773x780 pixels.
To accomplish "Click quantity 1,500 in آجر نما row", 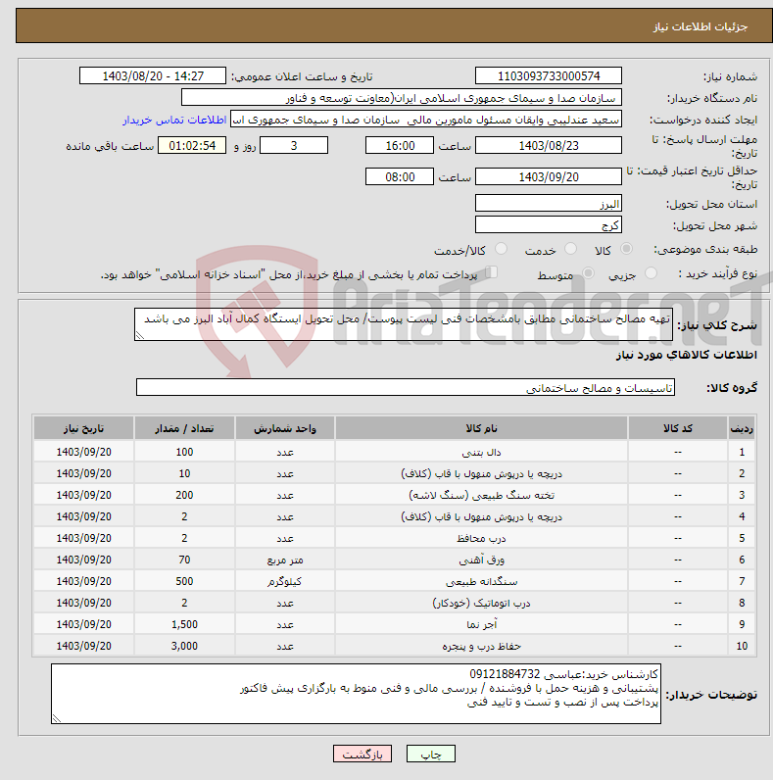I will click(x=184, y=624).
